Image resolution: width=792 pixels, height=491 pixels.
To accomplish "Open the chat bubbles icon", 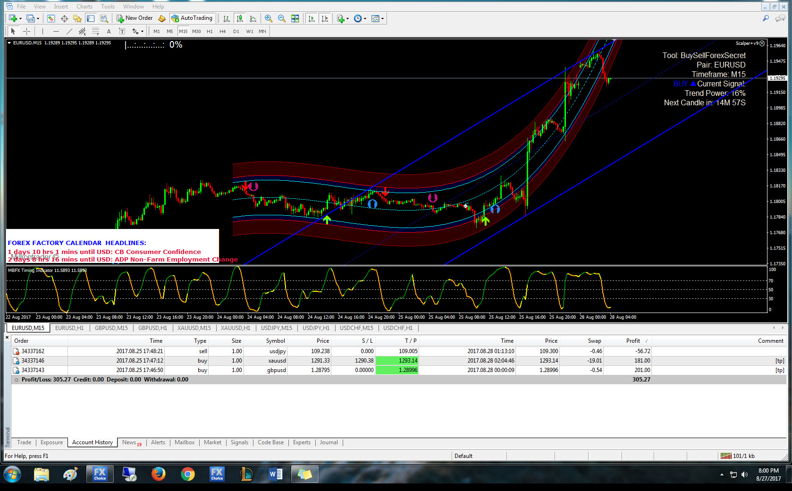I will click(x=780, y=18).
